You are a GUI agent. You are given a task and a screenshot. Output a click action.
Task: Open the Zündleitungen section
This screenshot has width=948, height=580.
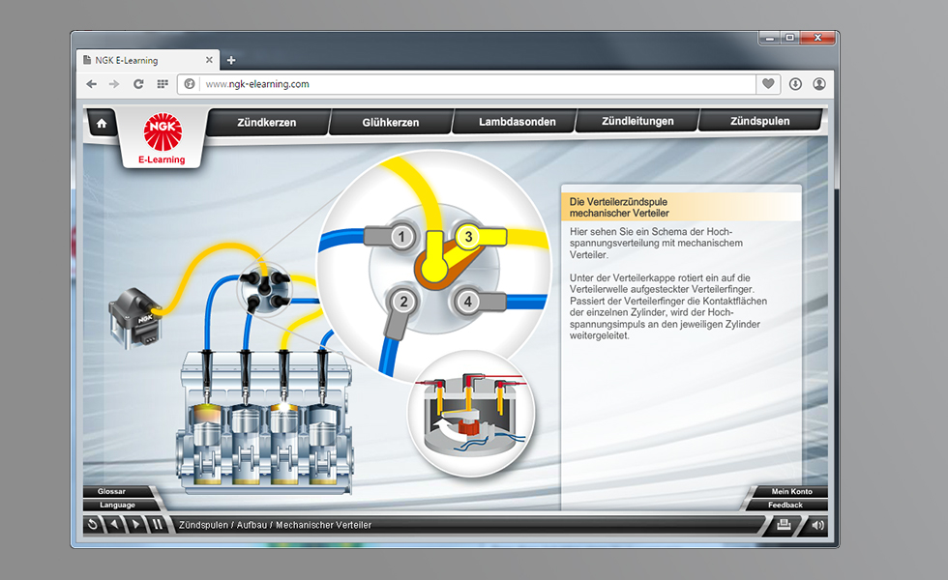point(637,122)
